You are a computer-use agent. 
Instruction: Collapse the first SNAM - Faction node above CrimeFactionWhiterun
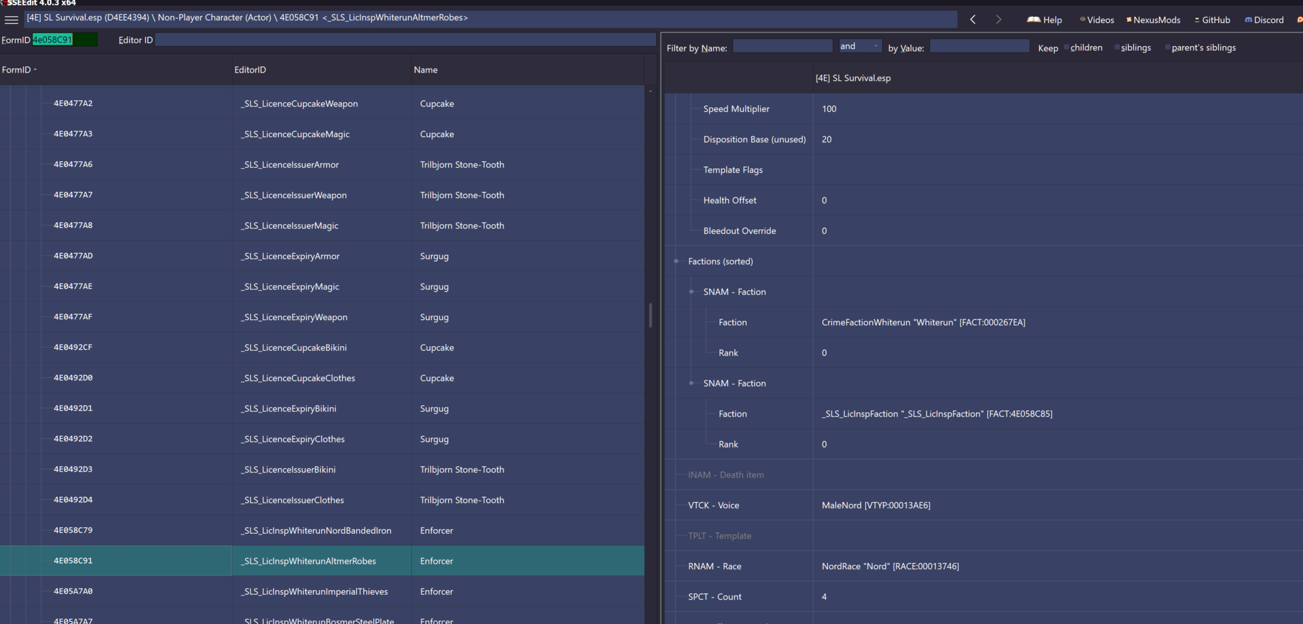point(692,292)
